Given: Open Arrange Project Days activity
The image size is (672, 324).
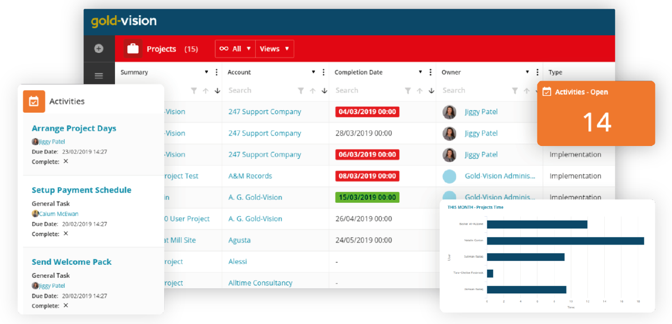Looking at the screenshot, I should pos(74,128).
